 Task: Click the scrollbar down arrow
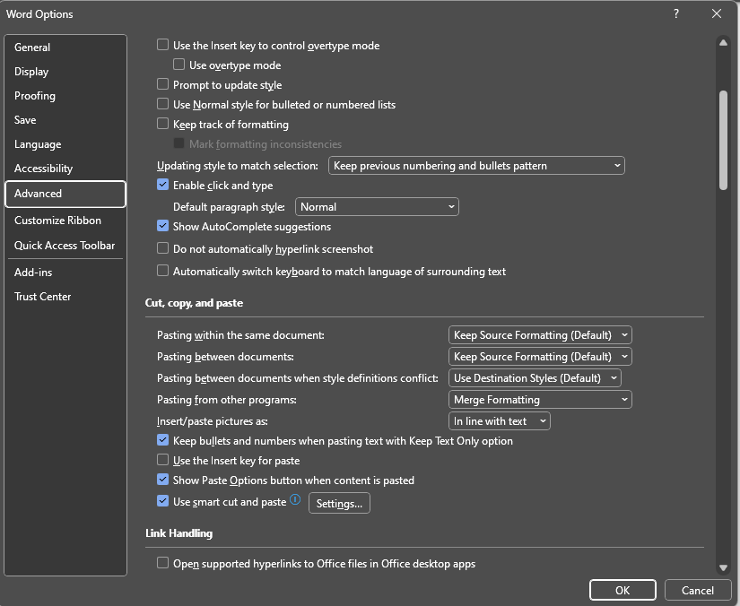coord(723,567)
